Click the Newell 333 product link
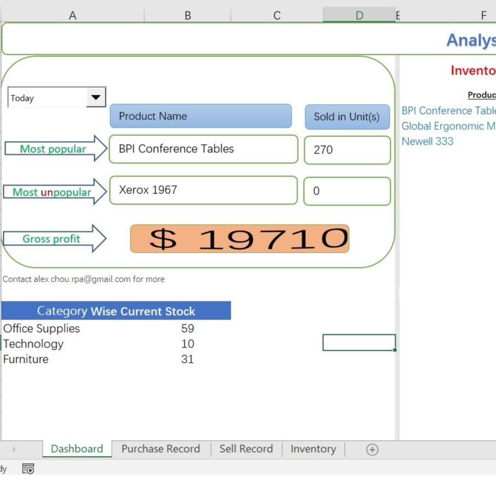The height and width of the screenshot is (496, 496). 427,141
